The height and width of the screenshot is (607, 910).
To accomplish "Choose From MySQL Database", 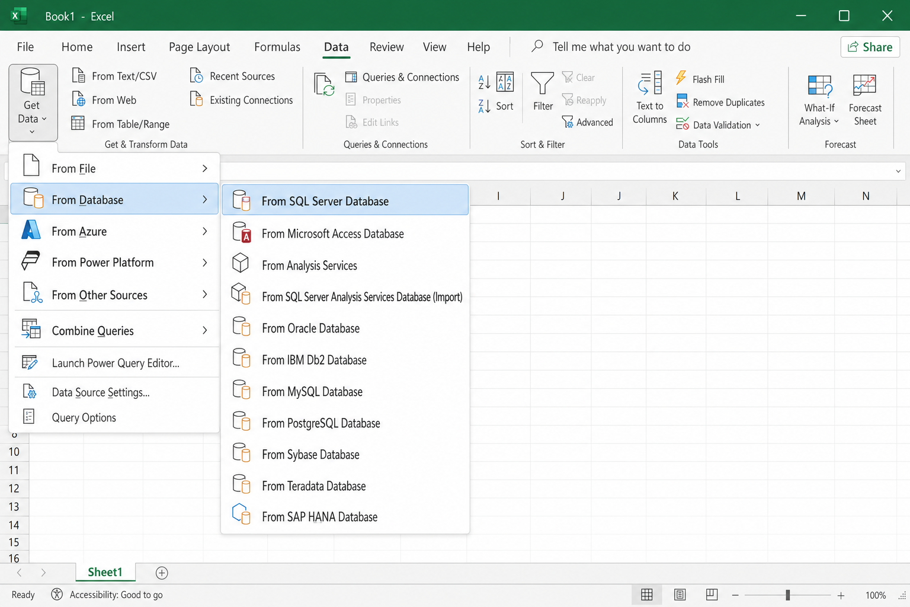I will point(345,391).
